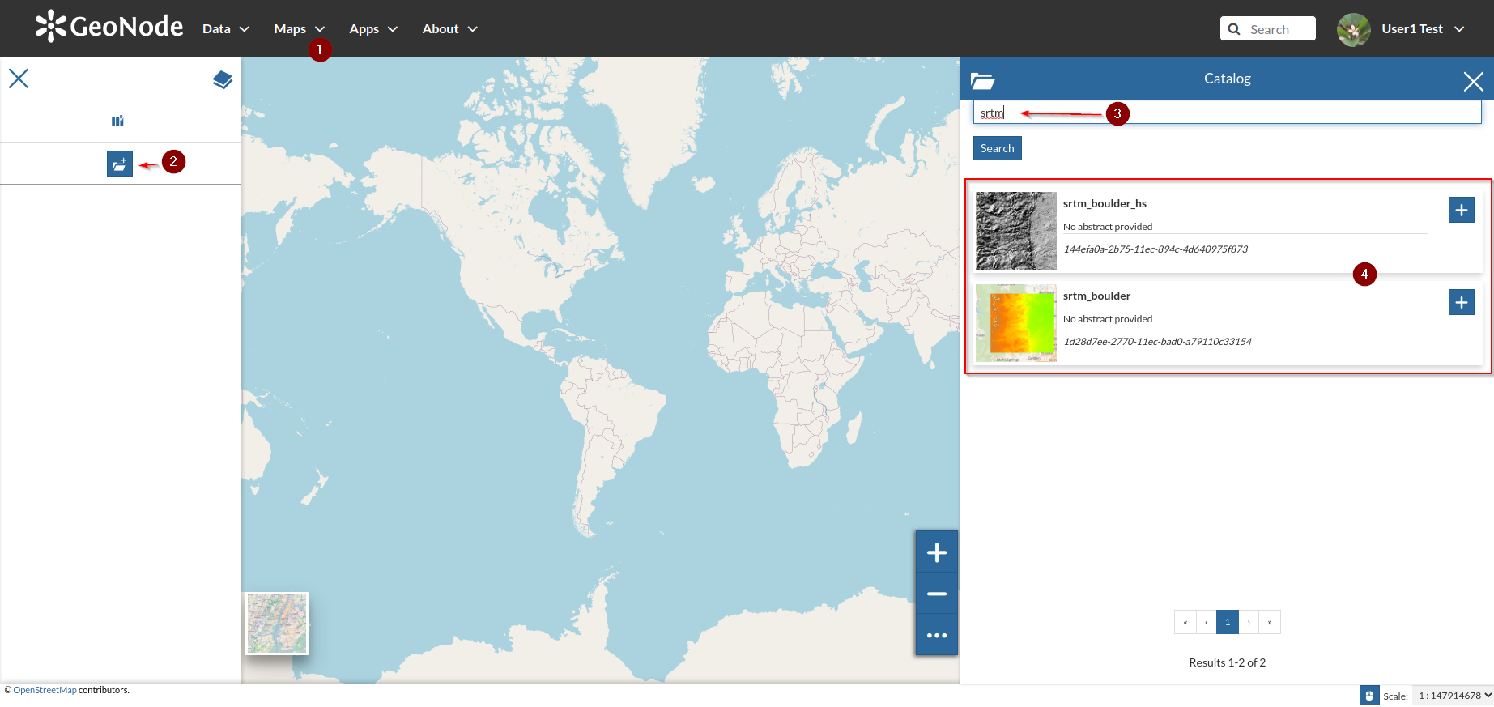Go to previous results page
1494x707 pixels.
coord(1206,622)
